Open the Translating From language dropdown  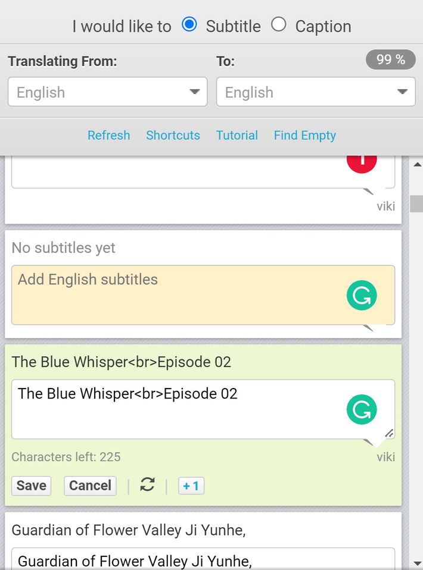(107, 92)
